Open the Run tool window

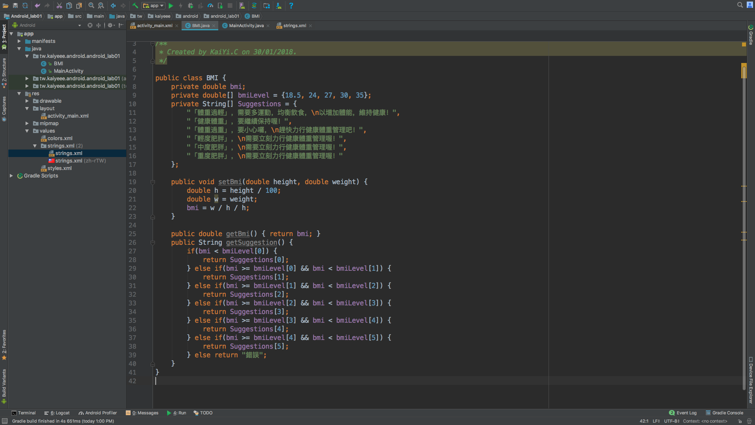click(x=177, y=413)
